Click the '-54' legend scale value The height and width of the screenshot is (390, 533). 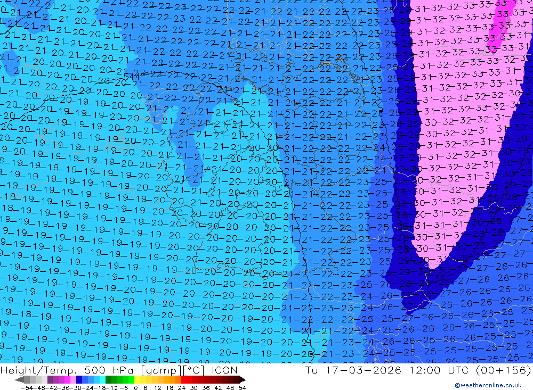(x=26, y=388)
